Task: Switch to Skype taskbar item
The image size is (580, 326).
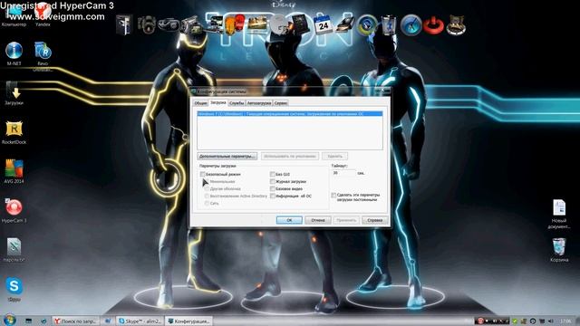Action: pyautogui.click(x=140, y=321)
